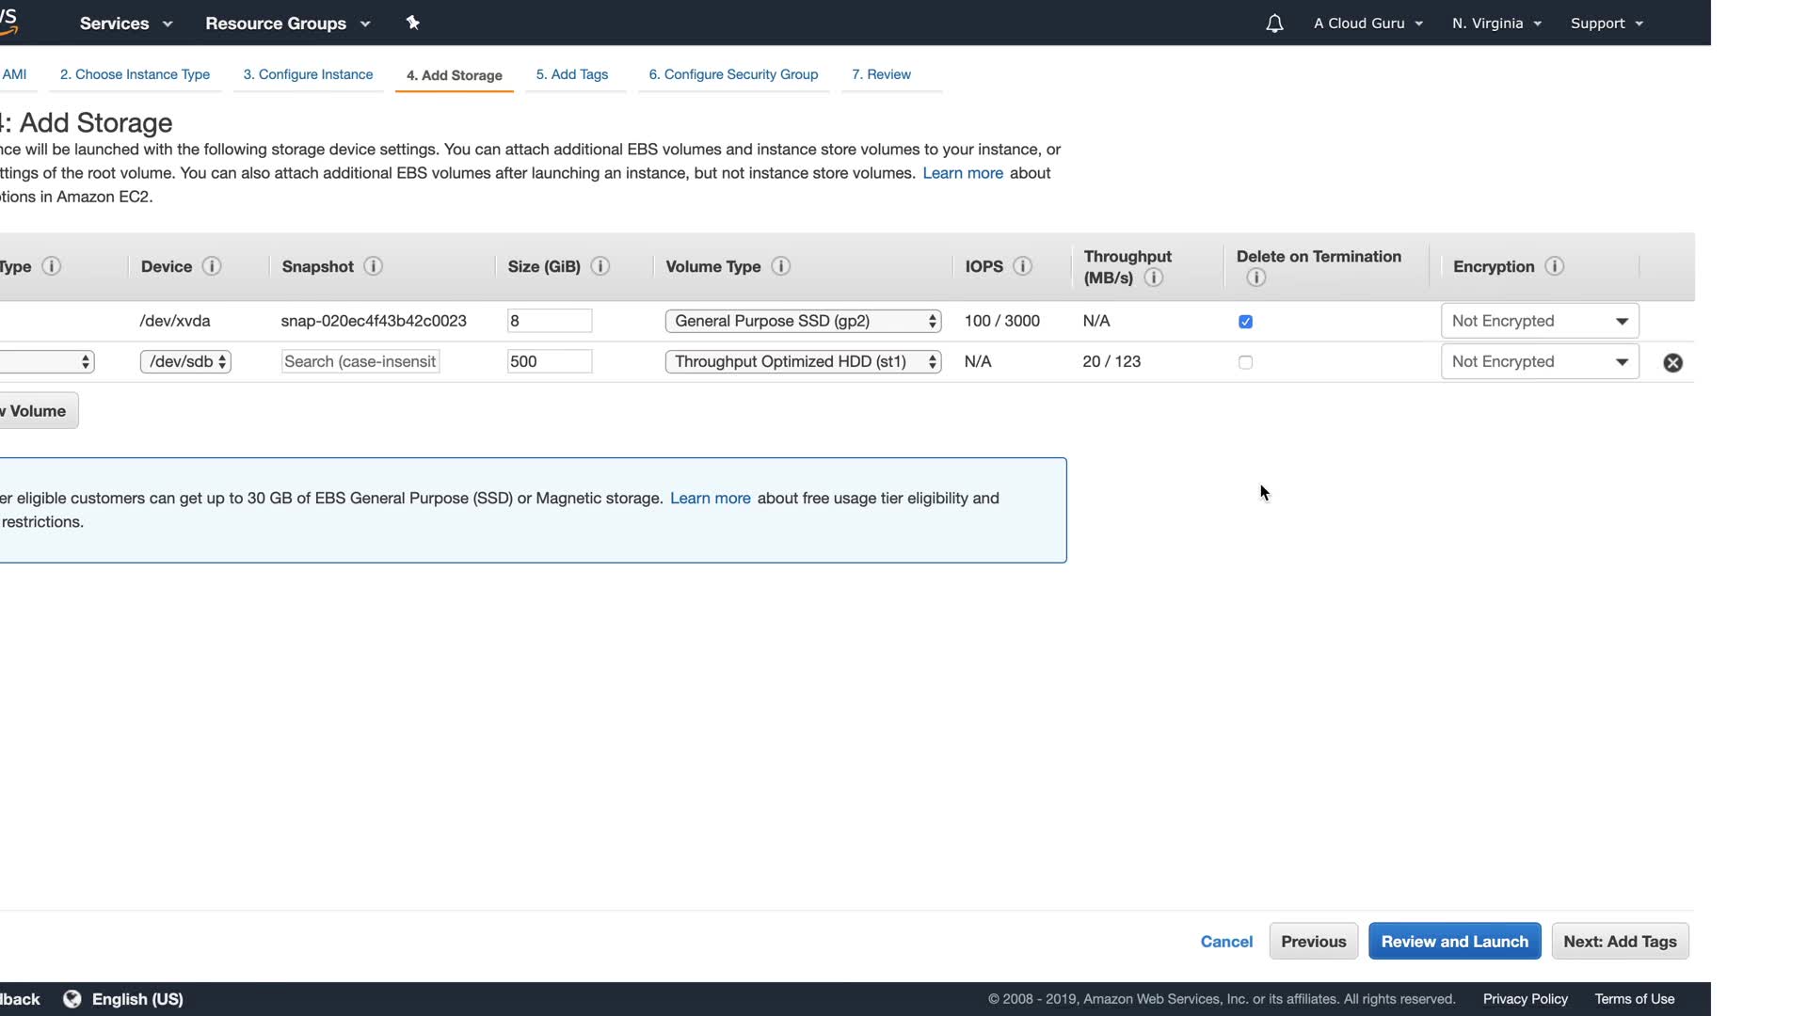Click info icon next to Device header

pyautogui.click(x=212, y=266)
